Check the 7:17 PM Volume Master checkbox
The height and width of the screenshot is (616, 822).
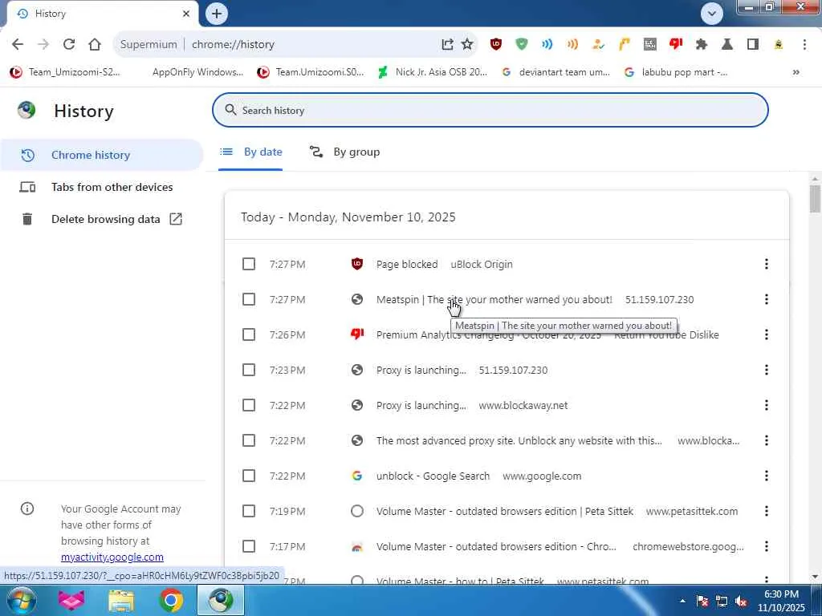tap(249, 546)
